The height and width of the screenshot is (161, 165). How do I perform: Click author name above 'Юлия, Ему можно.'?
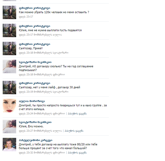pyautogui.click(x=35, y=122)
